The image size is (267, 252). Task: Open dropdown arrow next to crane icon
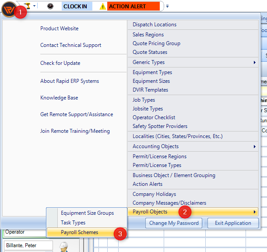coord(35,6)
